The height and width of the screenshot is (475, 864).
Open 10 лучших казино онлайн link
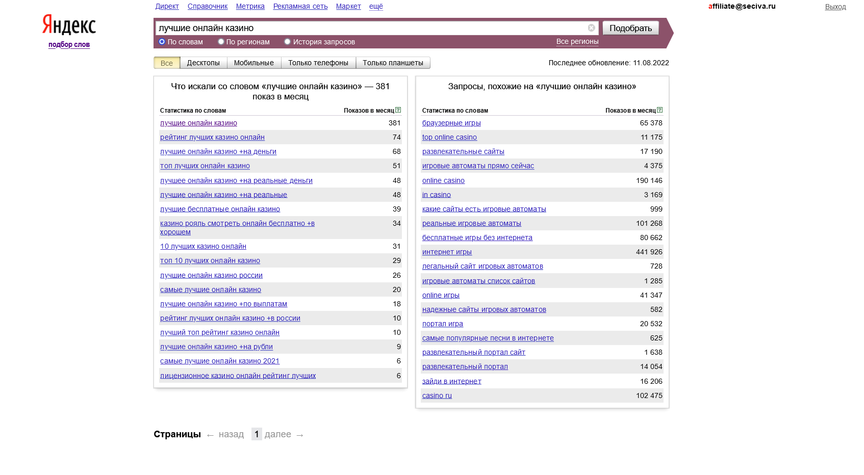(203, 246)
